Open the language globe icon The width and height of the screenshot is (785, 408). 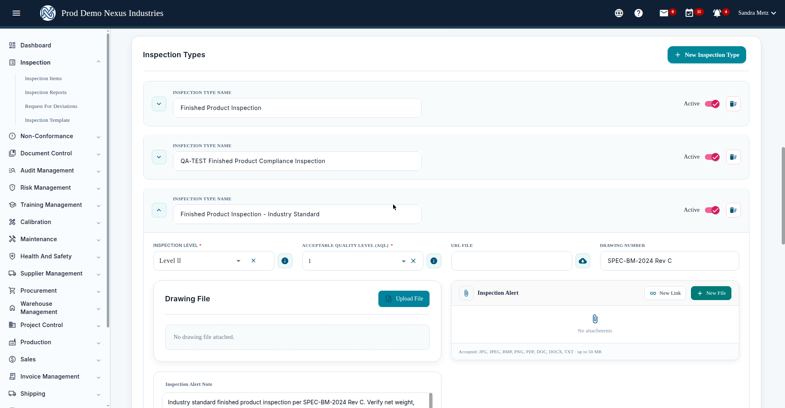pyautogui.click(x=619, y=13)
